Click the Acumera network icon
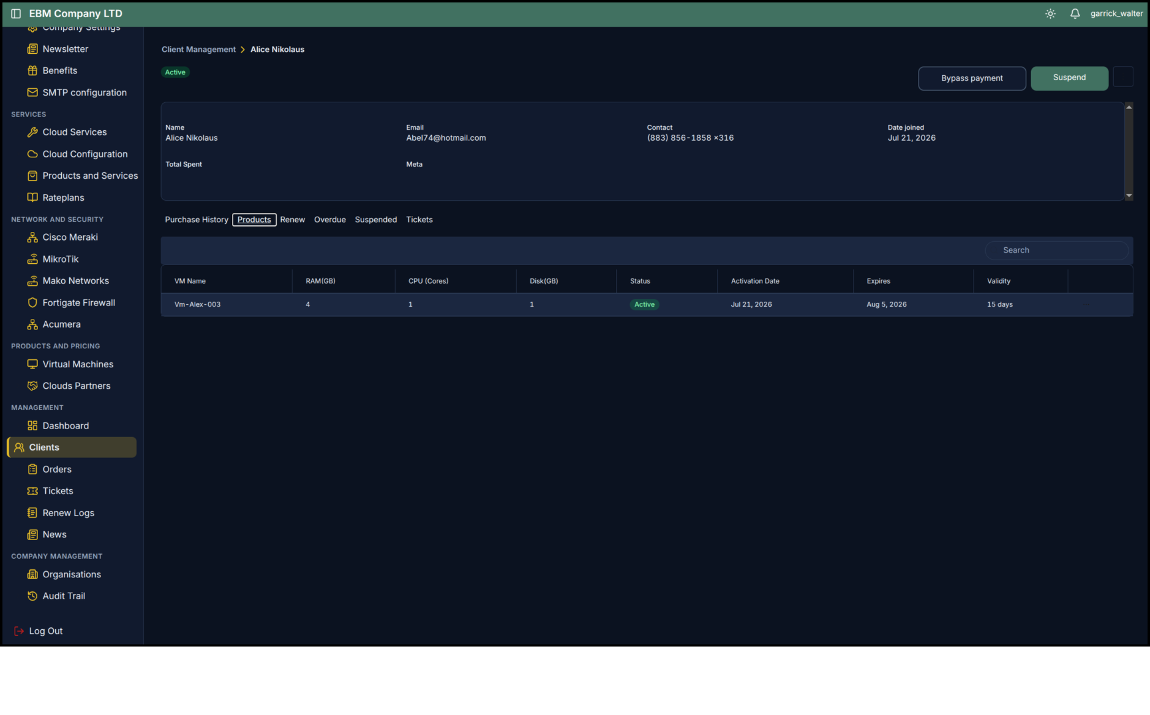This screenshot has height=715, width=1150. (x=32, y=324)
